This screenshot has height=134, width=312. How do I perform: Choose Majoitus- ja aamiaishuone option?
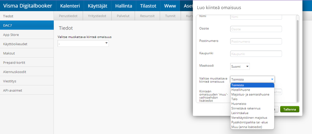click(252, 94)
